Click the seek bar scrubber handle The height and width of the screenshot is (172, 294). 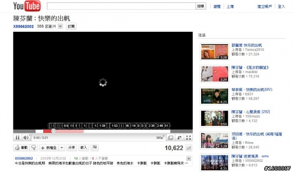click(x=53, y=131)
